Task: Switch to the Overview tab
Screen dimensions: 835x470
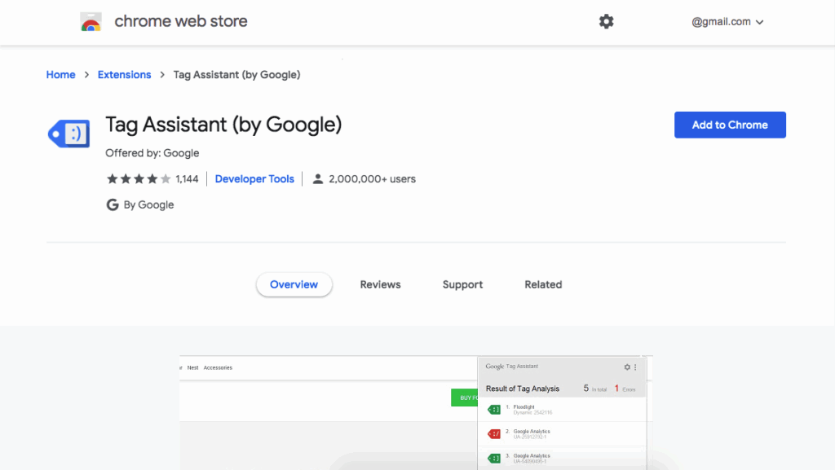Action: (x=294, y=284)
